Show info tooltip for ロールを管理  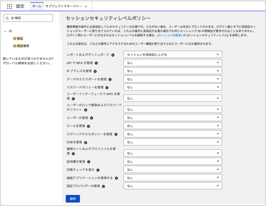tap(89, 126)
